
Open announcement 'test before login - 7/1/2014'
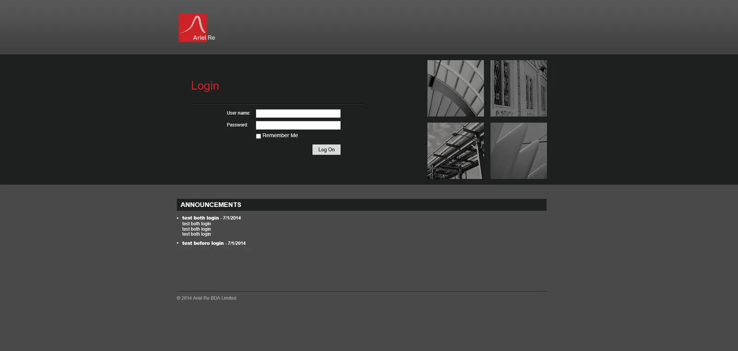[x=214, y=243]
